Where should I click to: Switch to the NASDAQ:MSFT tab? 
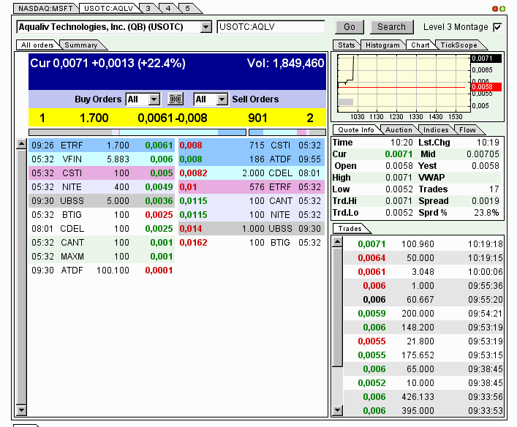coord(45,8)
